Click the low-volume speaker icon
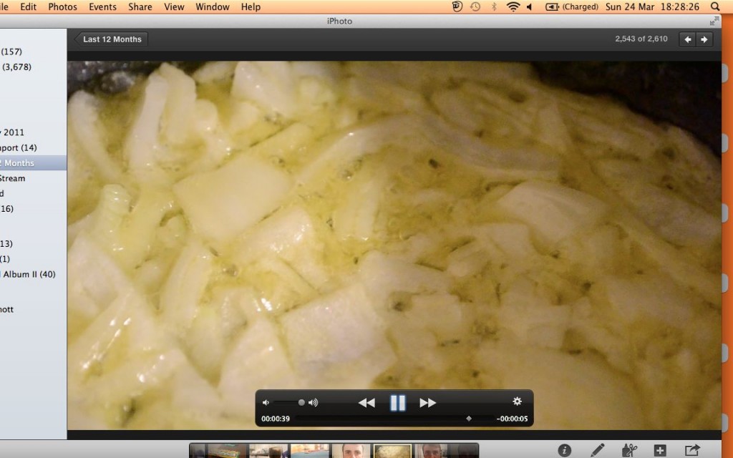 (x=266, y=402)
